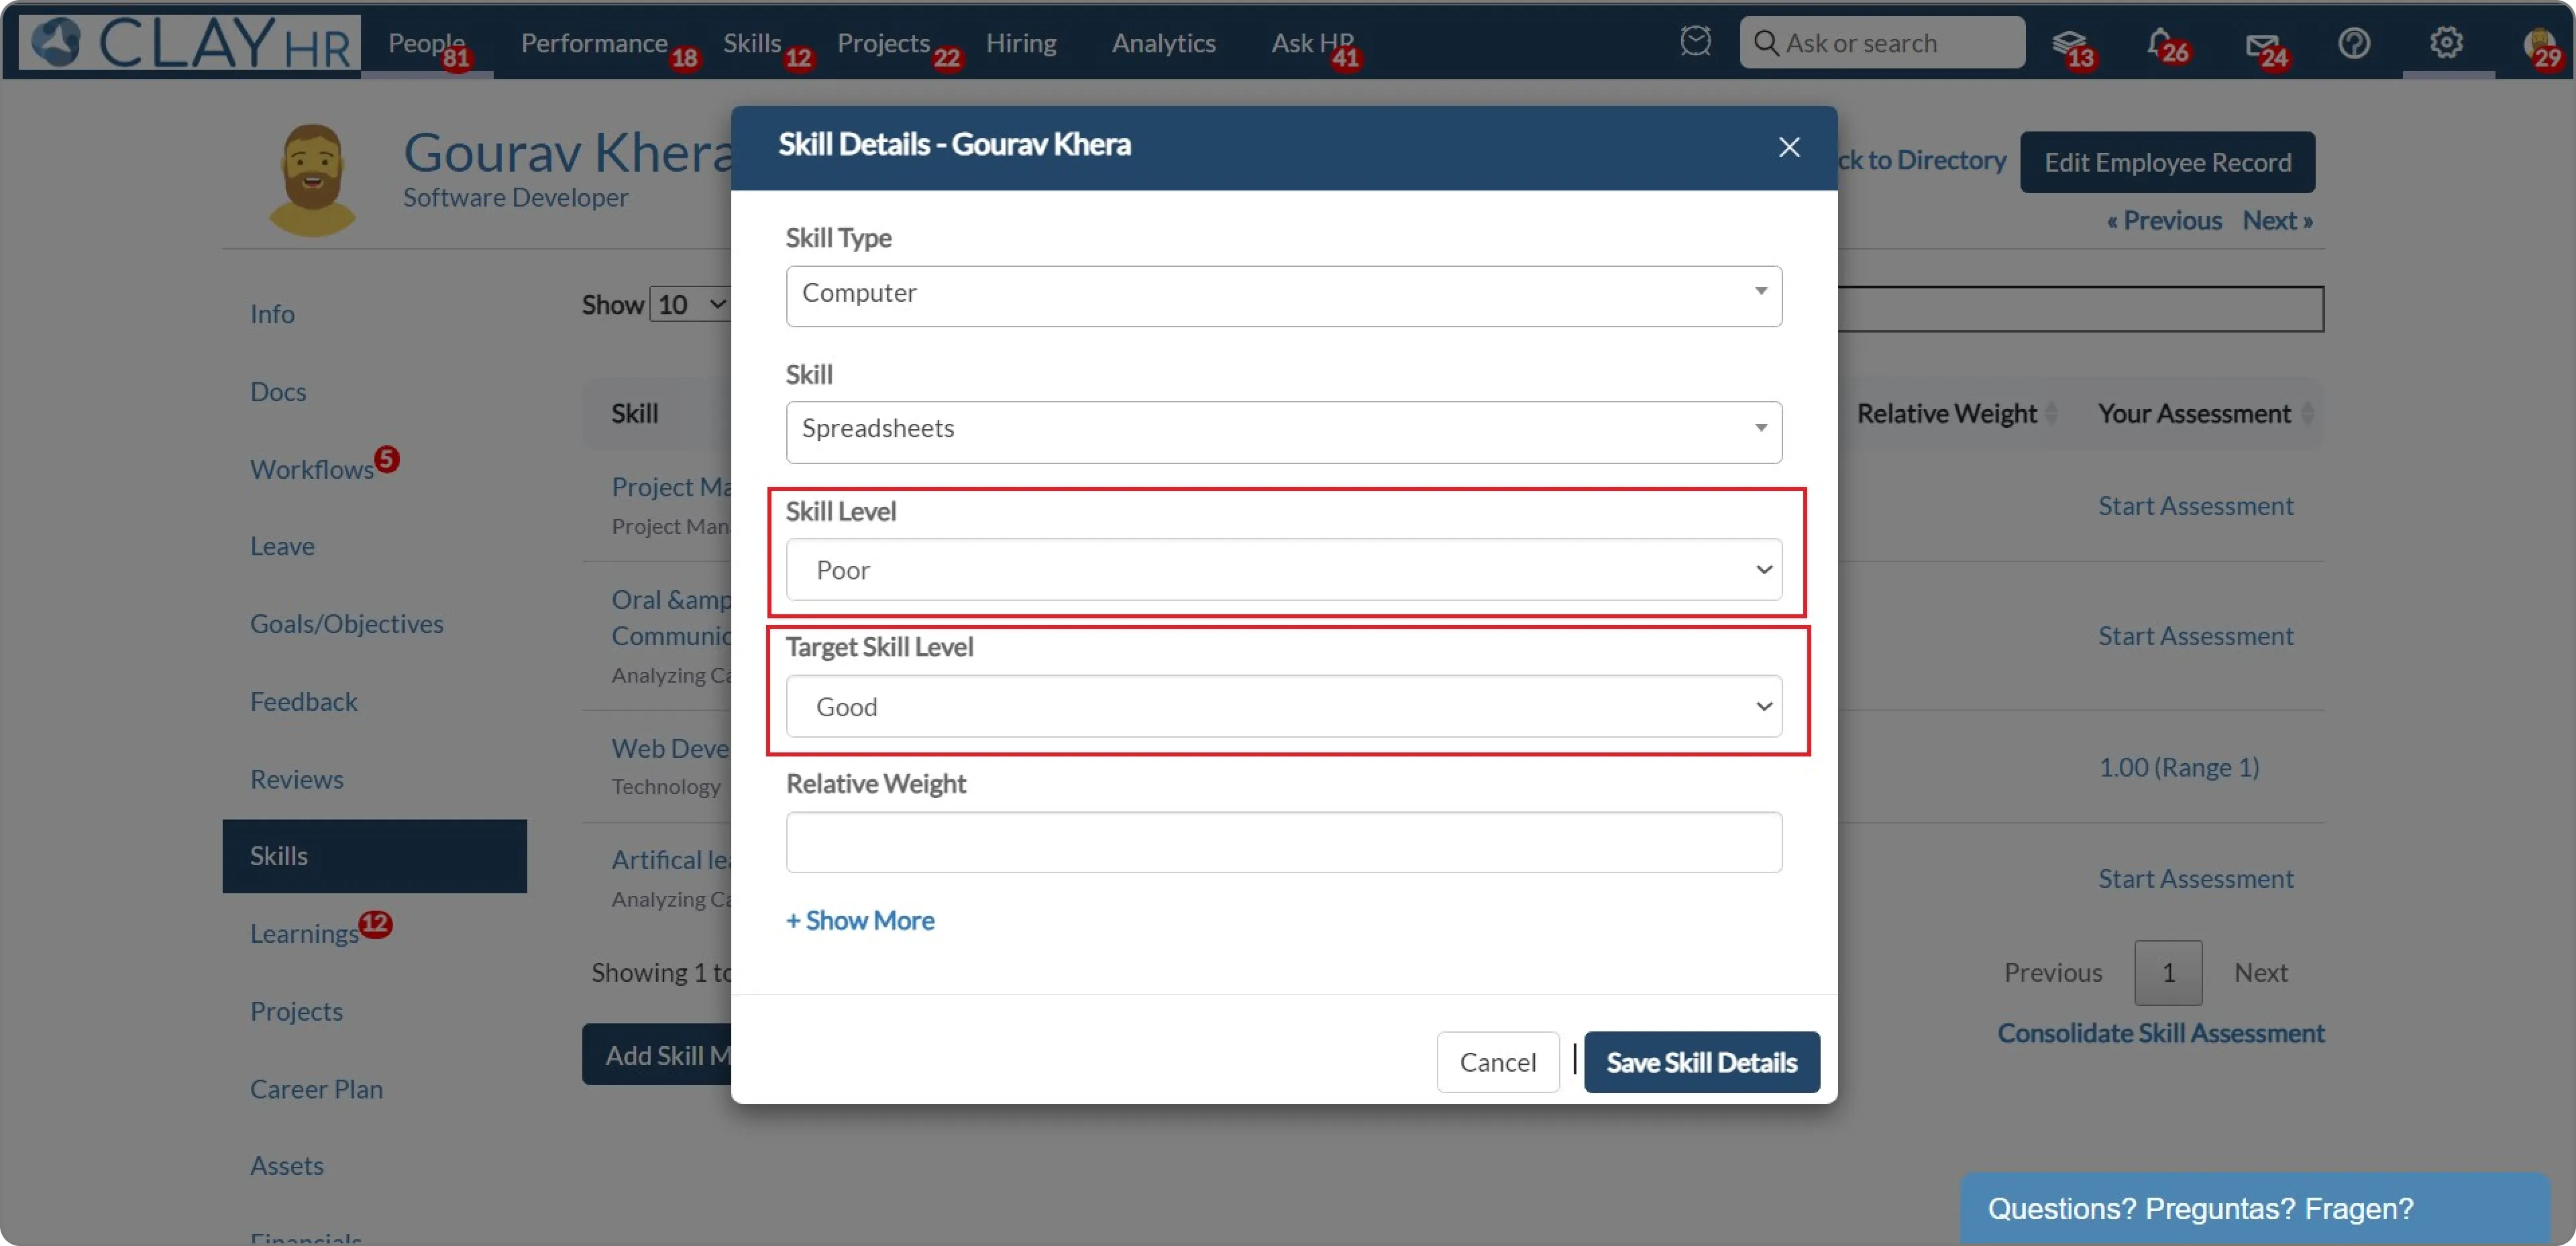Click the Relative Weight input field
The height and width of the screenshot is (1246, 2576).
(x=1283, y=842)
